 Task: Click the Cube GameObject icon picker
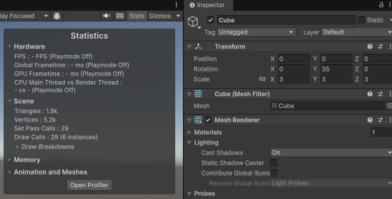(x=194, y=22)
